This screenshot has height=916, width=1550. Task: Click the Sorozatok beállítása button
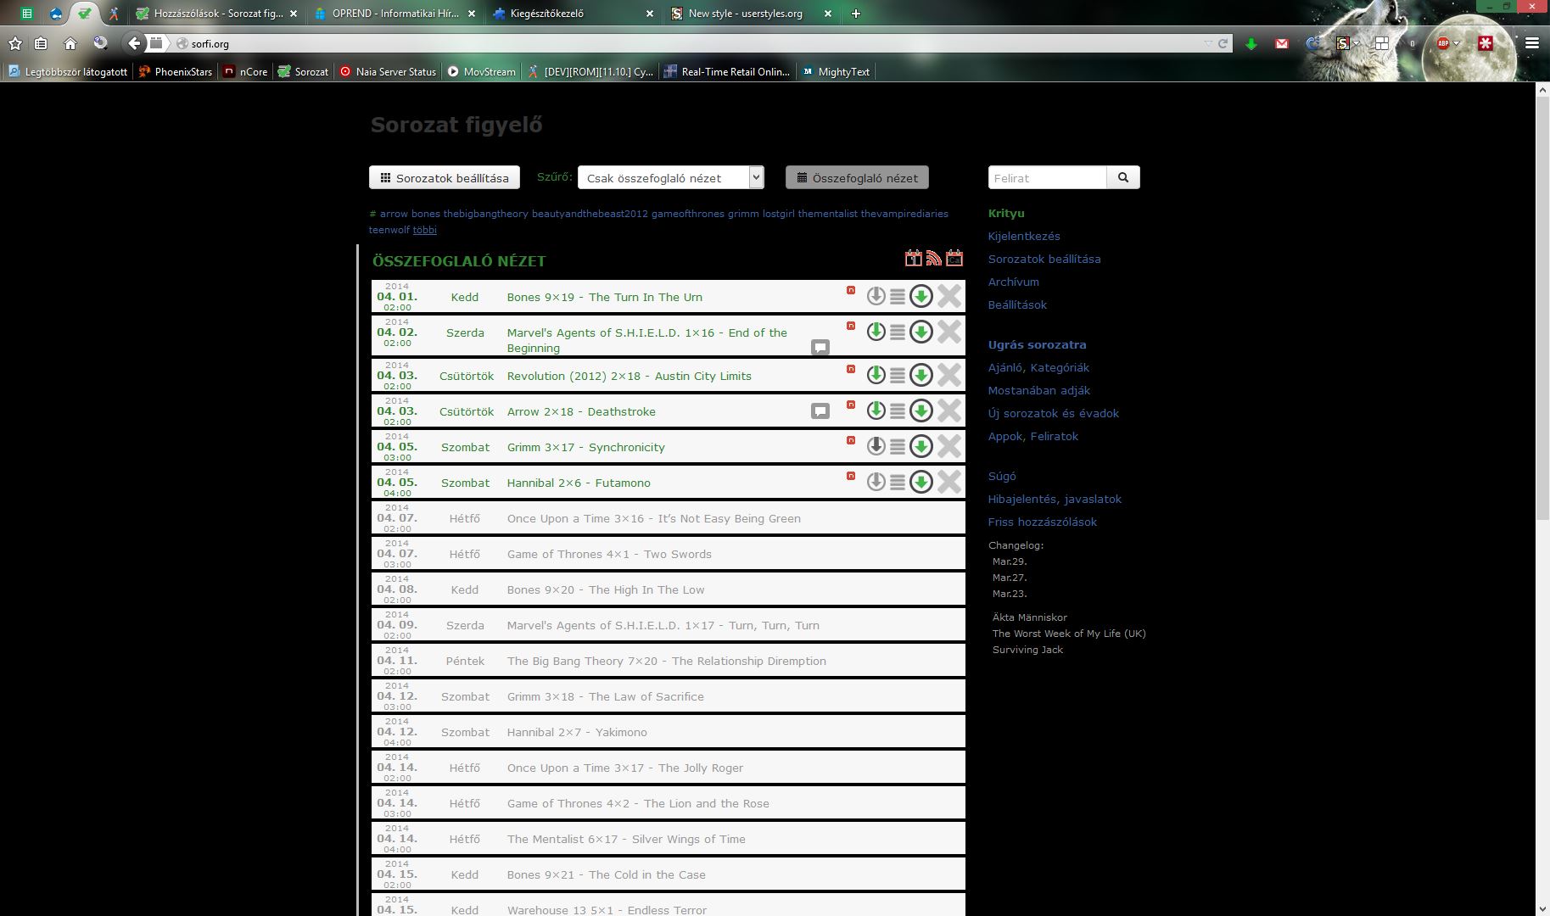tap(445, 177)
